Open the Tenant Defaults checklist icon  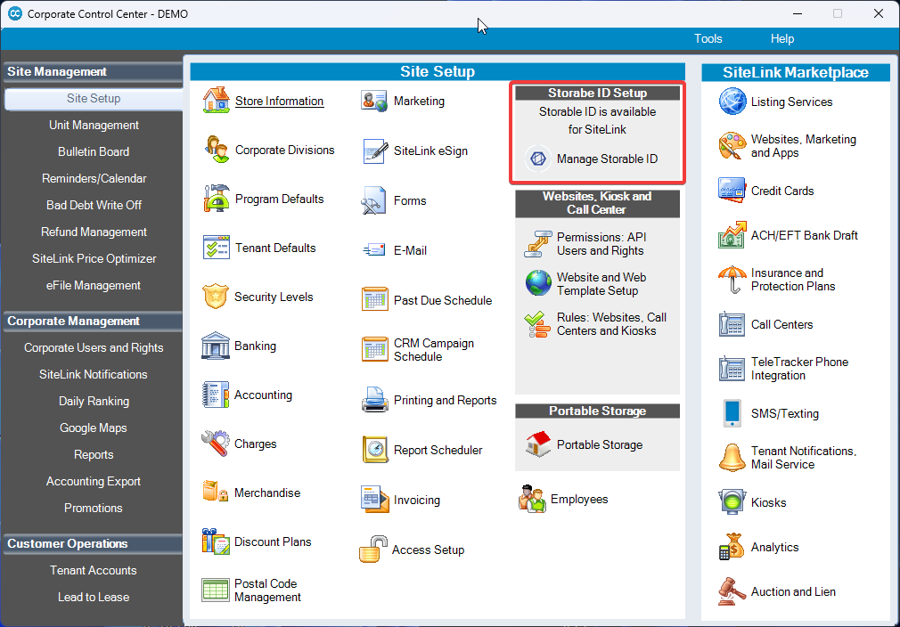click(x=216, y=248)
